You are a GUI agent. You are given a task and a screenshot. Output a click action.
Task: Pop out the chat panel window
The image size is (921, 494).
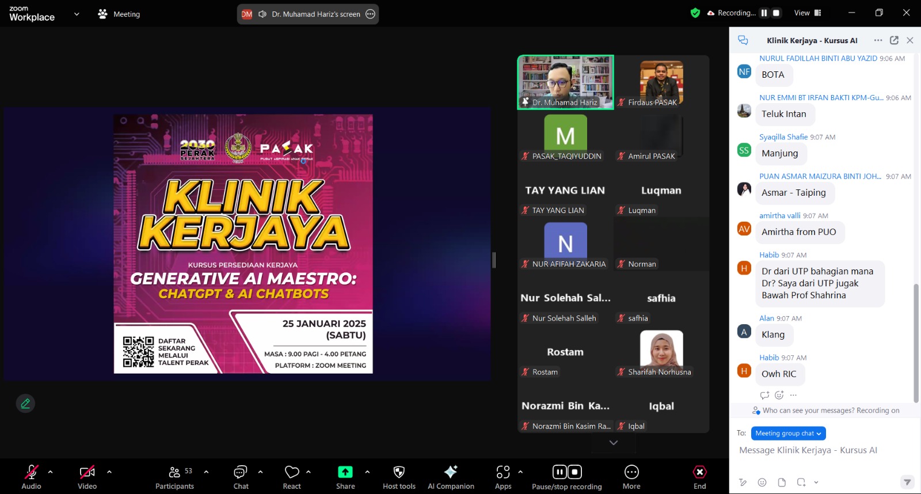pyautogui.click(x=894, y=40)
